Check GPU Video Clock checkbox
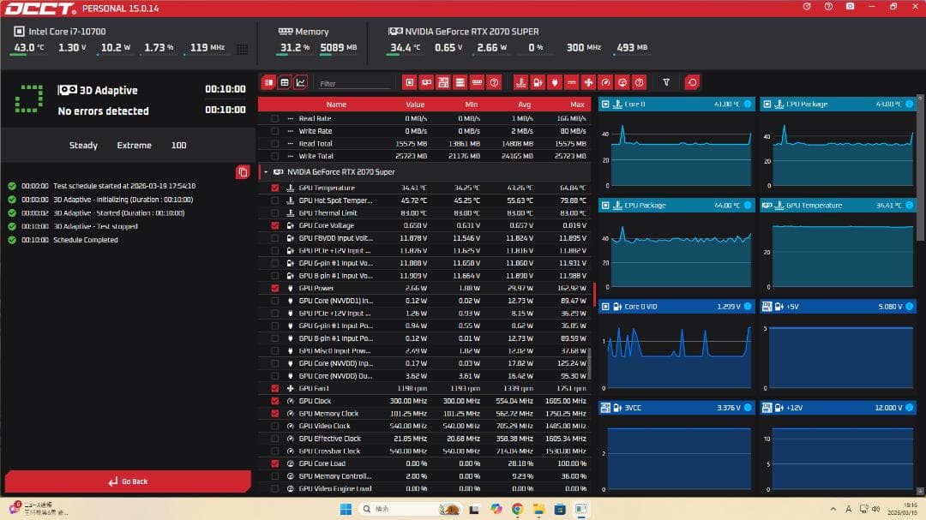Screen dimensions: 926x520 (x=274, y=426)
